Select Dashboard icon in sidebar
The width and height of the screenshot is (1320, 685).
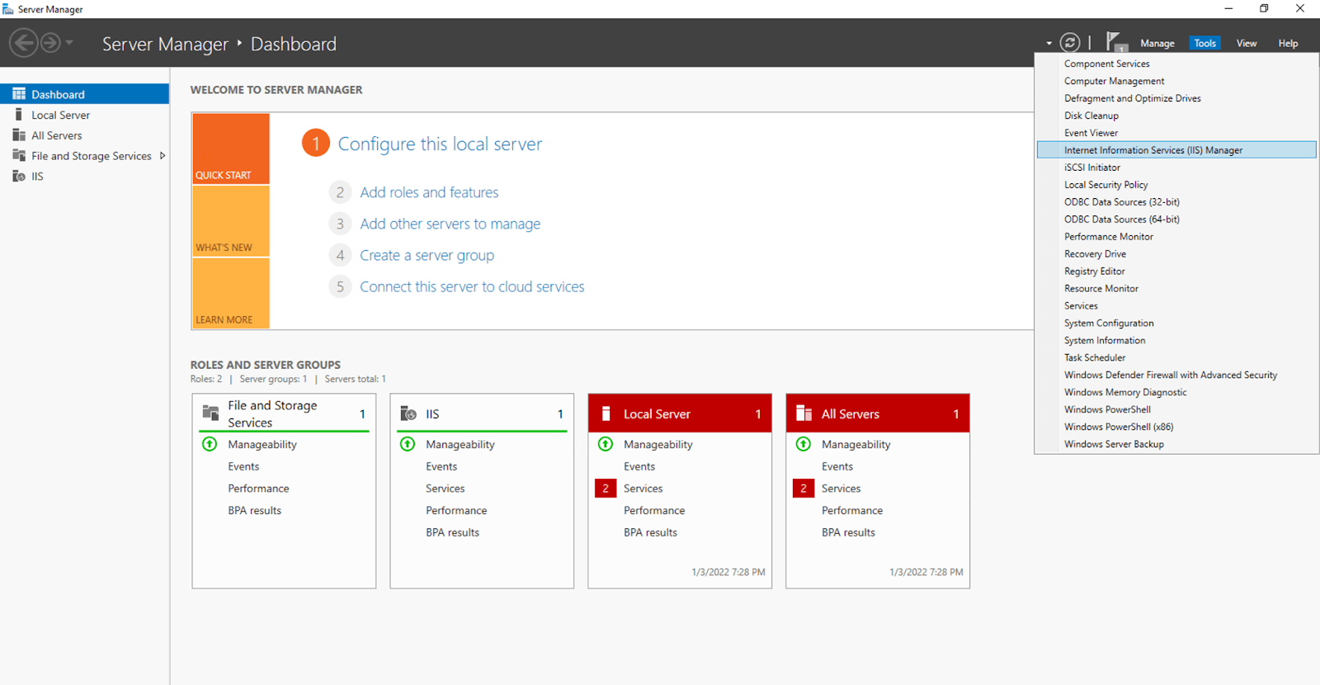pos(19,94)
